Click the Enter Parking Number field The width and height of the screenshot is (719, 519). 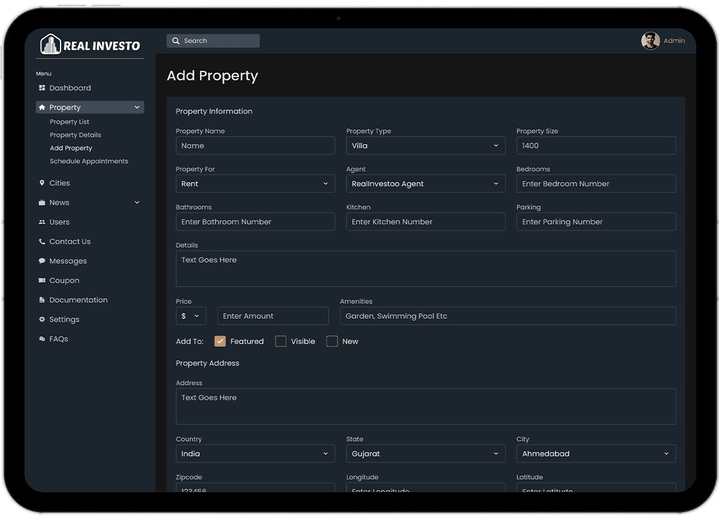pyautogui.click(x=596, y=222)
